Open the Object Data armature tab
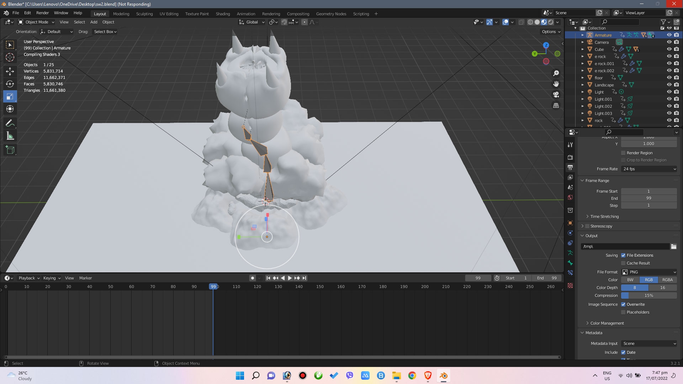 pyautogui.click(x=570, y=253)
